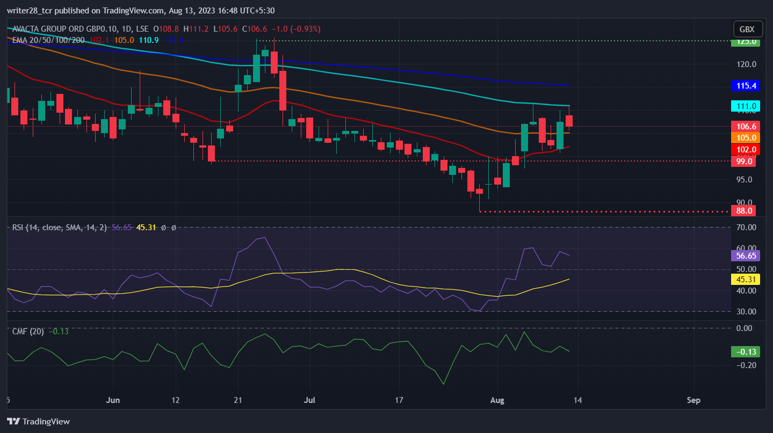
Task: Click the purple 56.65 RSI axis label
Action: [x=746, y=256]
